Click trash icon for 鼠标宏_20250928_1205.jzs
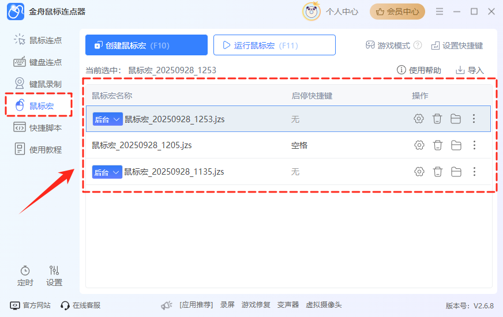Screen dimensions: 503x317 click(438, 145)
